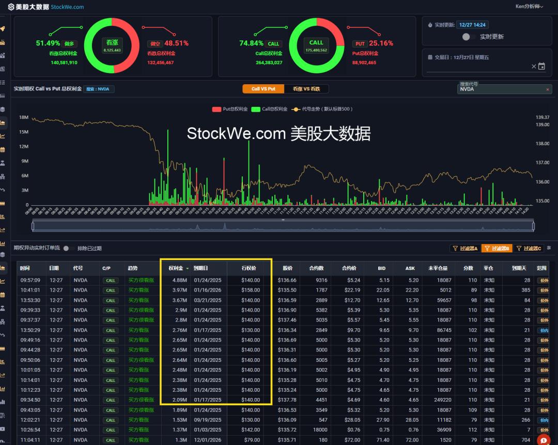Image resolution: width=558 pixels, height=445 pixels.
Task: Click the CALL badge beside 74.84%
Action: (x=273, y=43)
